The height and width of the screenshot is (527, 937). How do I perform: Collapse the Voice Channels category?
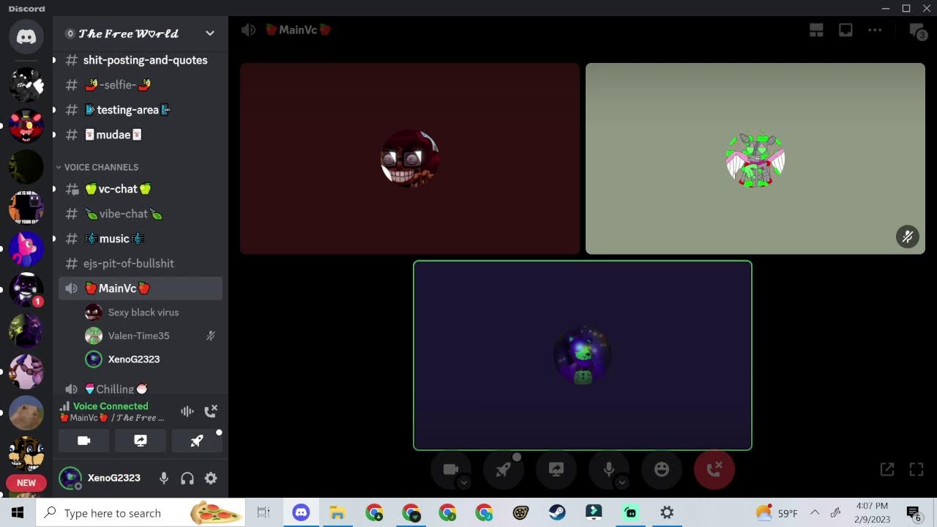coord(97,167)
